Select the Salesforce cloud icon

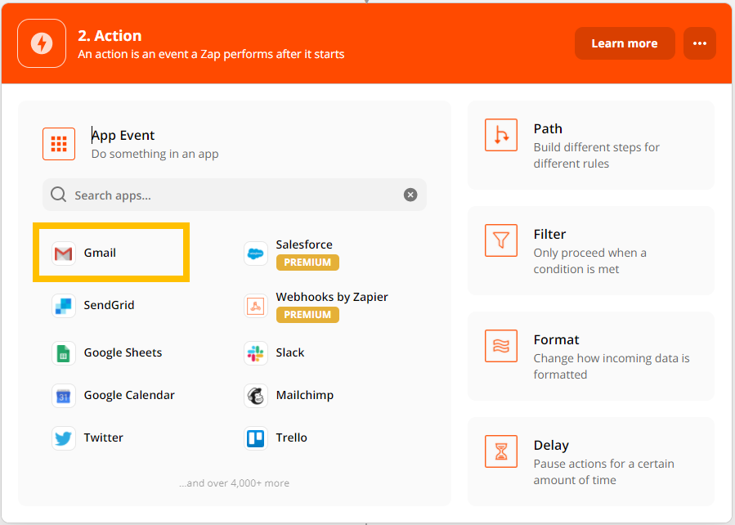click(x=255, y=254)
